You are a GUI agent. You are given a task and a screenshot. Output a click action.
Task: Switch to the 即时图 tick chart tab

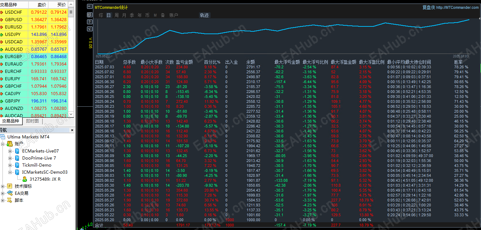(32, 121)
